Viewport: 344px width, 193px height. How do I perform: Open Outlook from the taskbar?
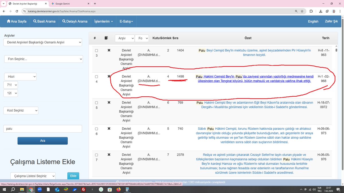pos(57,189)
